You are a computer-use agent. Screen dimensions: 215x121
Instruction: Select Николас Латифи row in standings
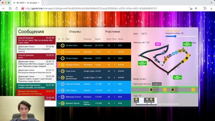coord(94,84)
